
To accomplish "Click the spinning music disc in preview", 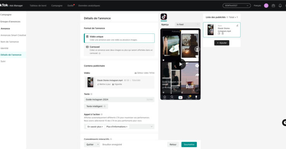I will pyautogui.click(x=197, y=90).
